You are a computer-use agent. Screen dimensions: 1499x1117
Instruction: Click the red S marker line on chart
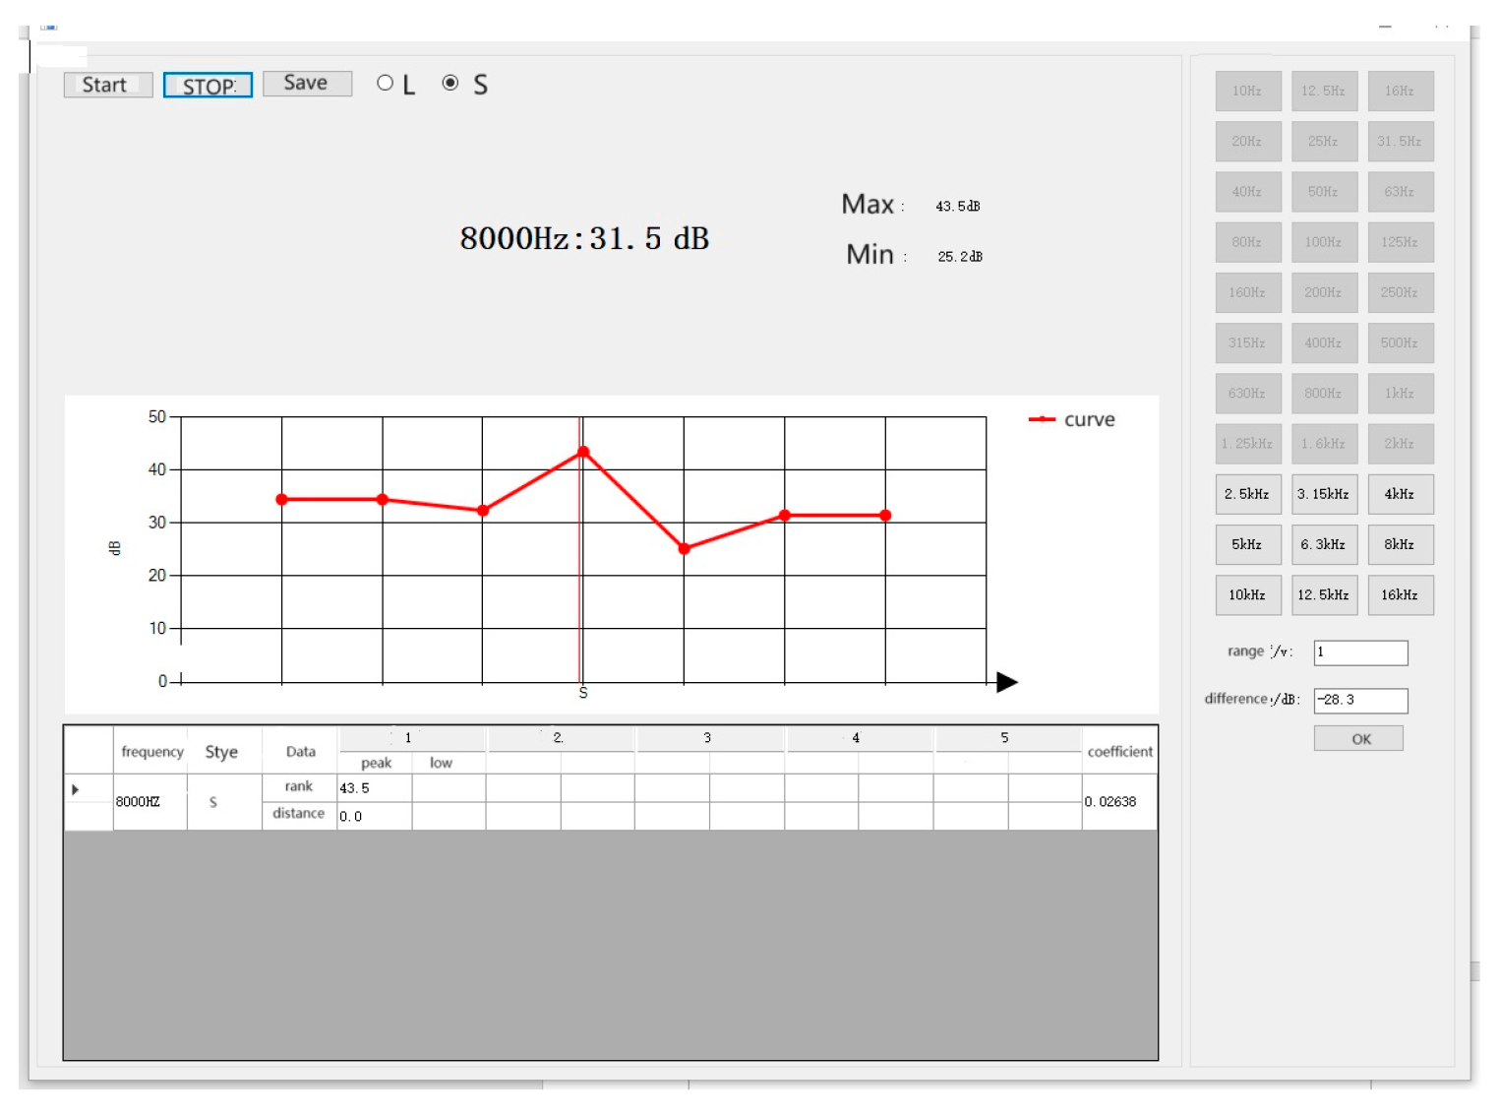point(580,590)
